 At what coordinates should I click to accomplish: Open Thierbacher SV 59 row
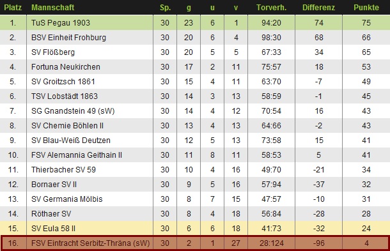[195, 170]
